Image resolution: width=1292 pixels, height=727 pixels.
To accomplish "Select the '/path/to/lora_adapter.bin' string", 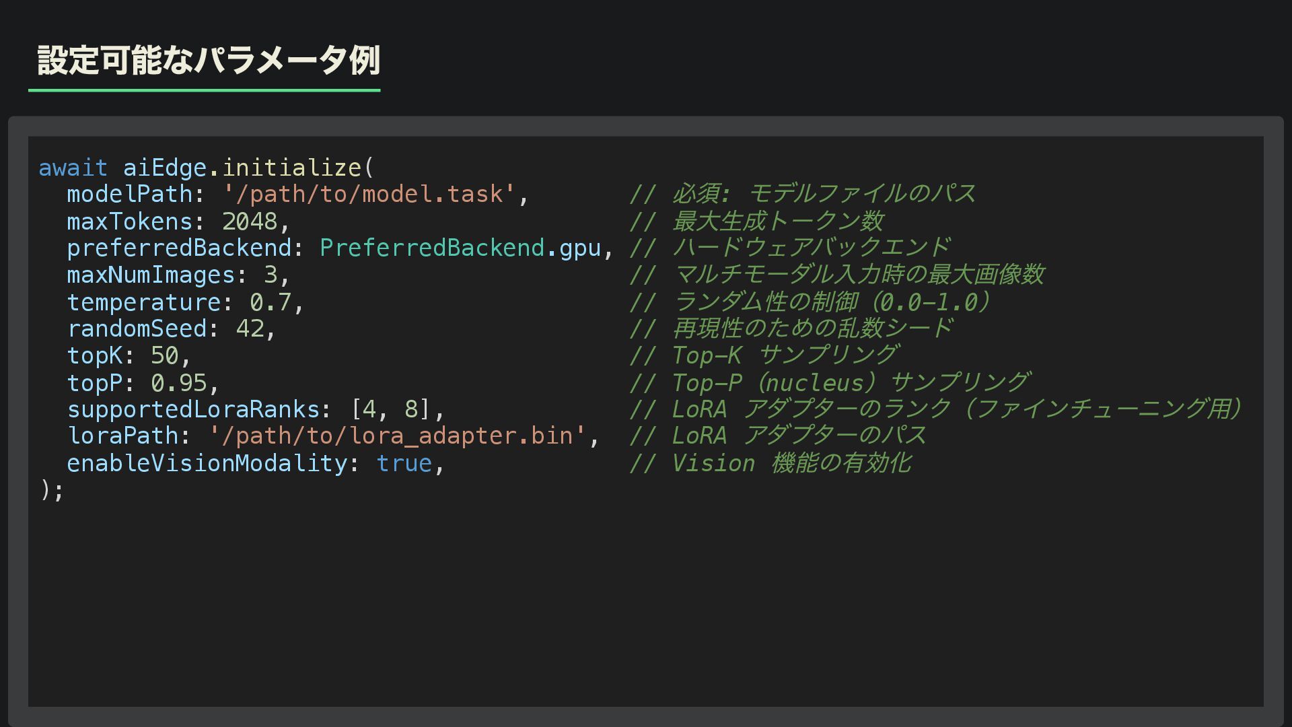I will (397, 436).
